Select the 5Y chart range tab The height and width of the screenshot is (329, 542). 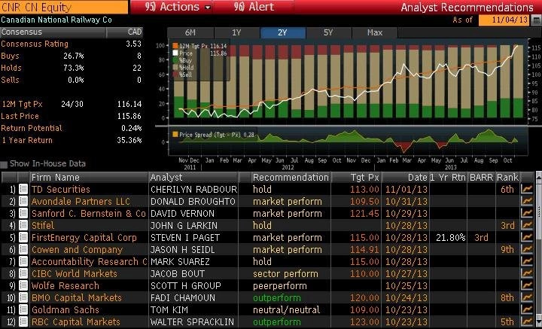(328, 32)
